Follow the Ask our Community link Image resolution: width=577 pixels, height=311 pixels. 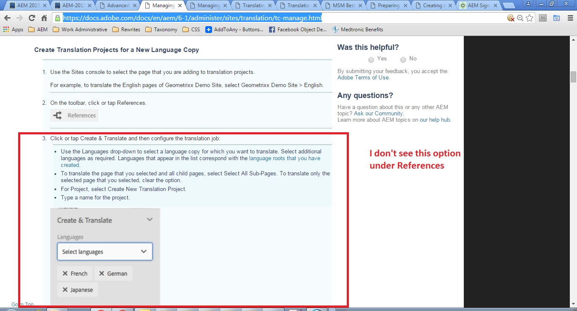[378, 114]
